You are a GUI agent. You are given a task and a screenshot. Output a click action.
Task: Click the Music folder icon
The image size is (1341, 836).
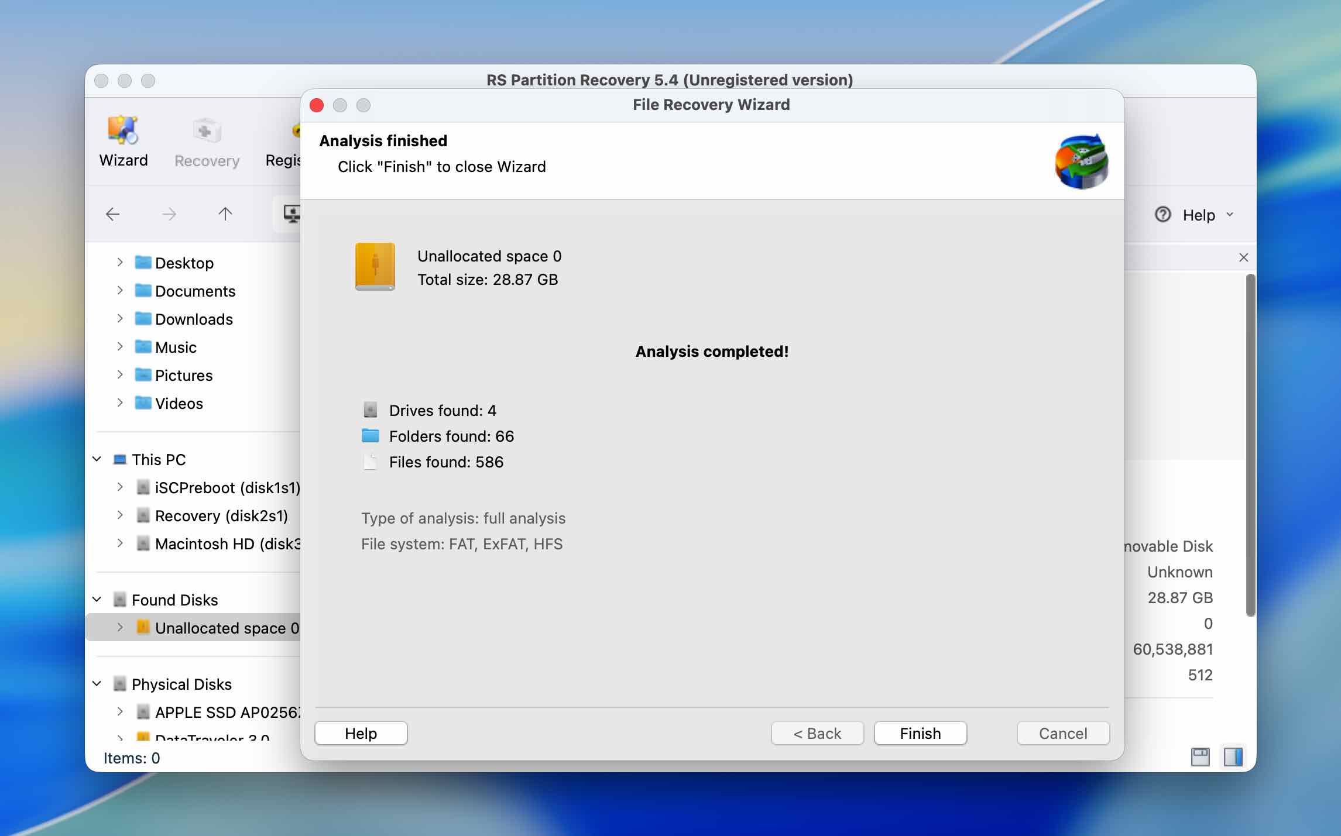143,346
